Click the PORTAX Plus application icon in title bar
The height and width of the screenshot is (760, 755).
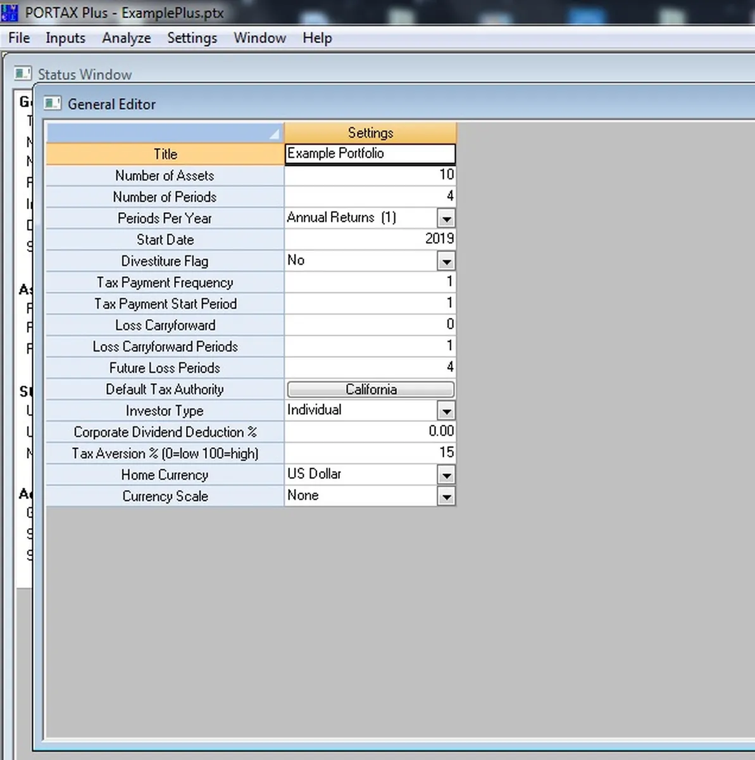point(10,12)
